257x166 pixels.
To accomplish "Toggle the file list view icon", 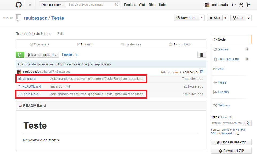I will coord(201,55).
